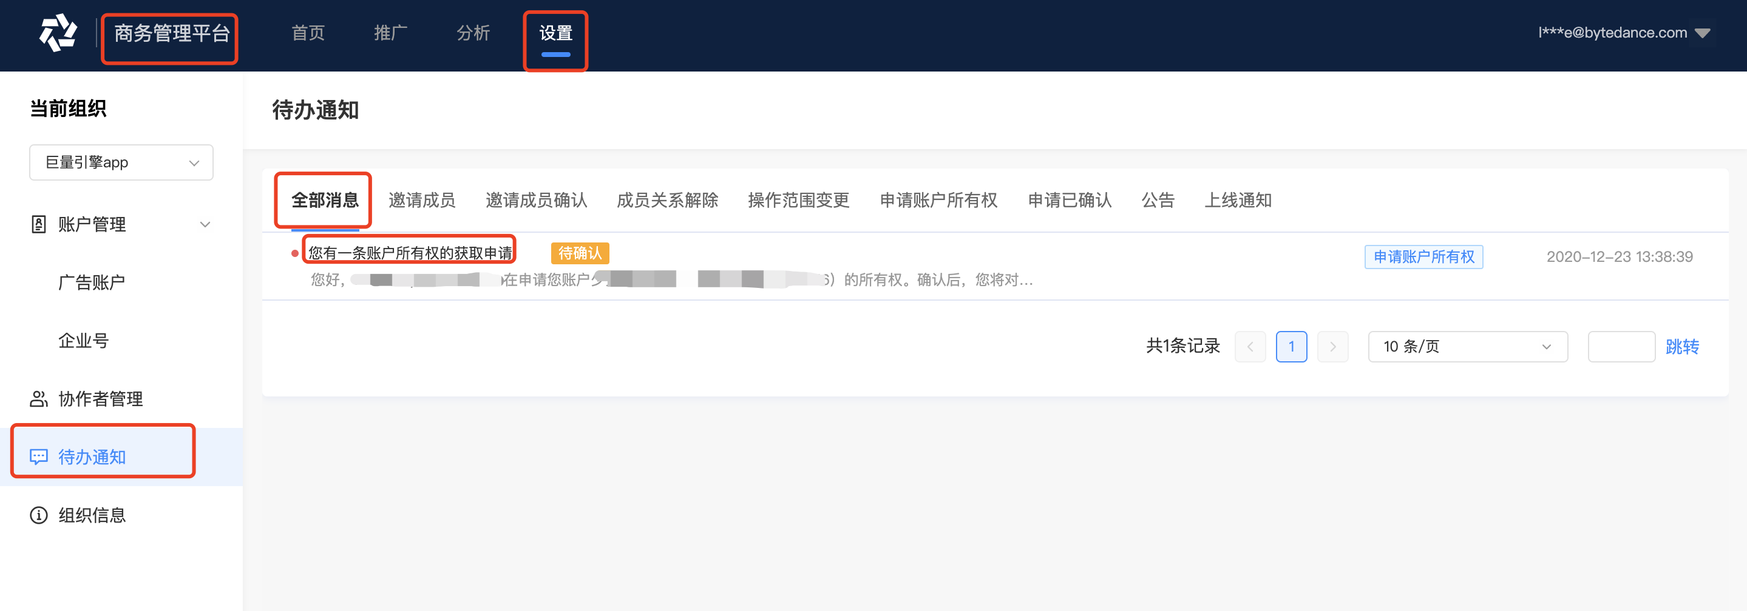This screenshot has height=611, width=1747.
Task: Open the account email dropdown arrow
Action: [1702, 33]
